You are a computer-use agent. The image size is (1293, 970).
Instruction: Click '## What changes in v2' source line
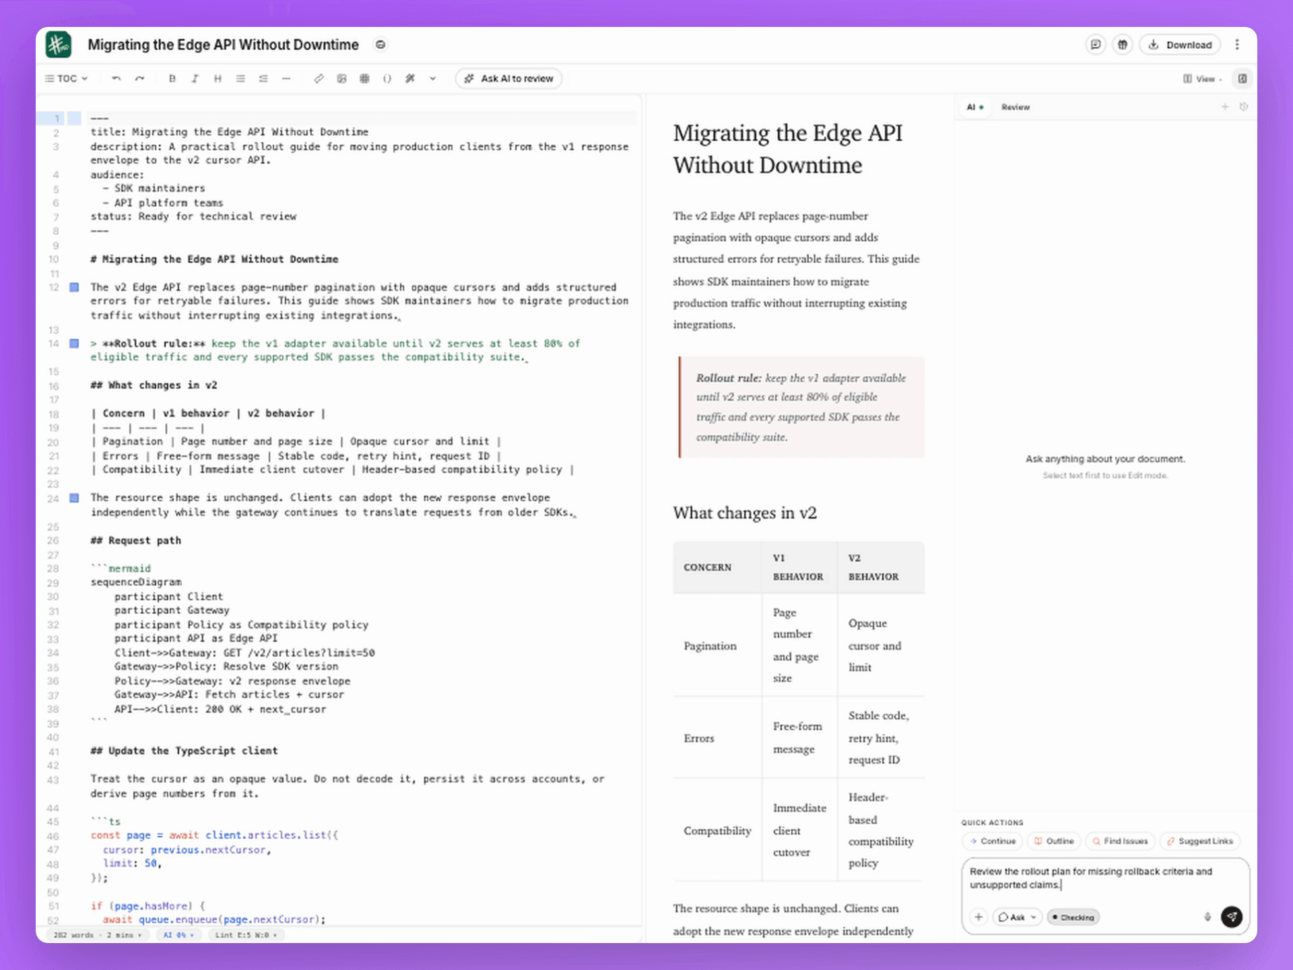pyautogui.click(x=154, y=385)
